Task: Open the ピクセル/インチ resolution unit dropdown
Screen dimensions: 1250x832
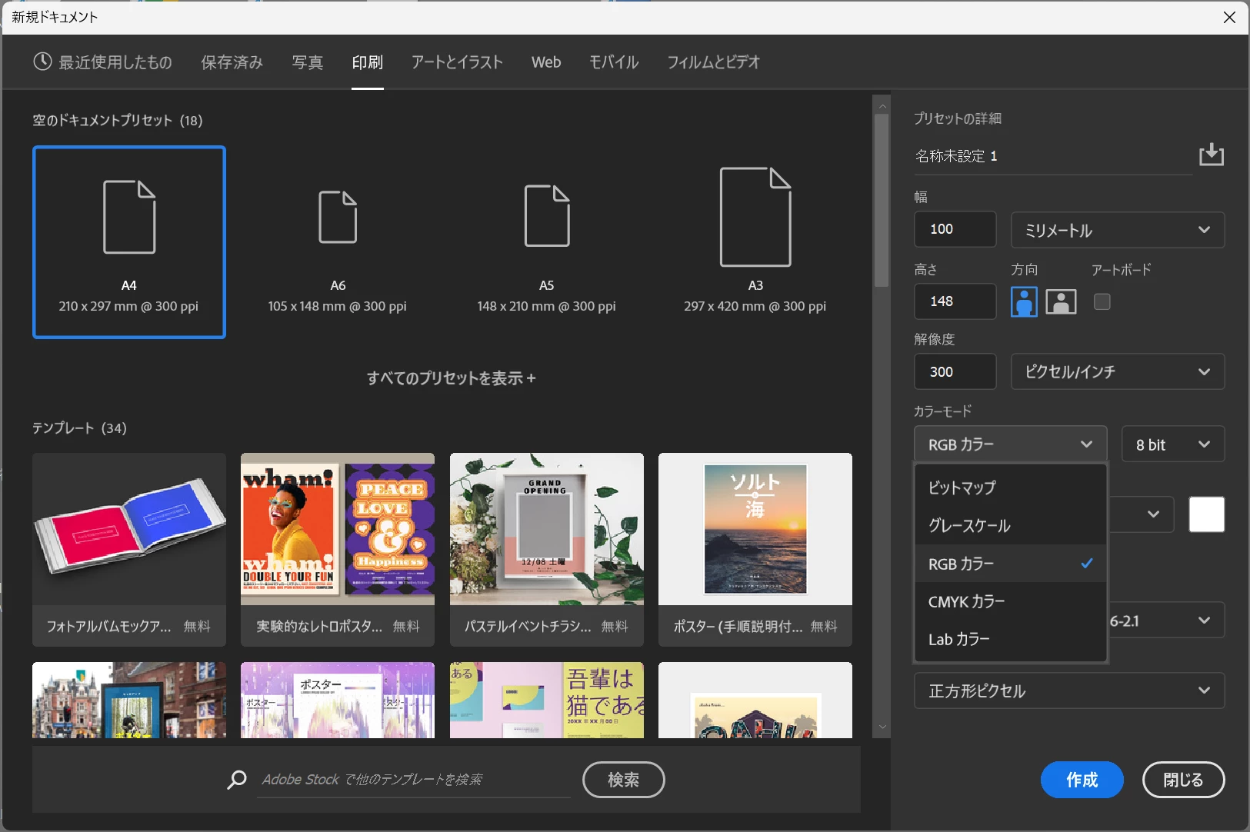Action: 1118,371
